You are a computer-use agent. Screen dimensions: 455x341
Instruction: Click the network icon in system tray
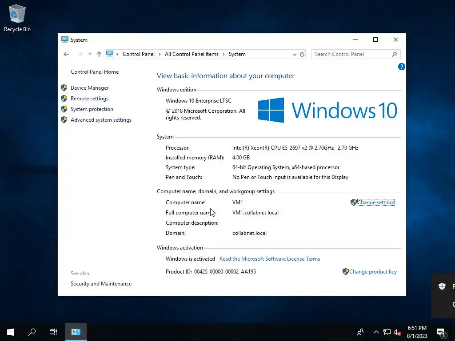(387, 332)
